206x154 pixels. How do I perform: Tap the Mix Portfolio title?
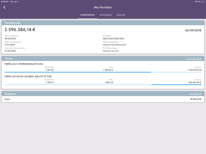[x=103, y=7]
